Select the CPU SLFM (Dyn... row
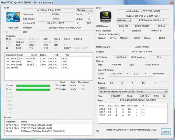 (x=37, y=58)
